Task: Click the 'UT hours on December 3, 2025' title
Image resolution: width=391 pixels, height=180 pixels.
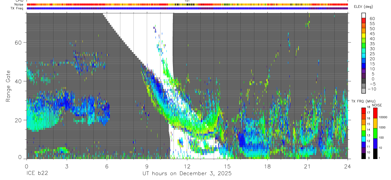Action: [187, 174]
